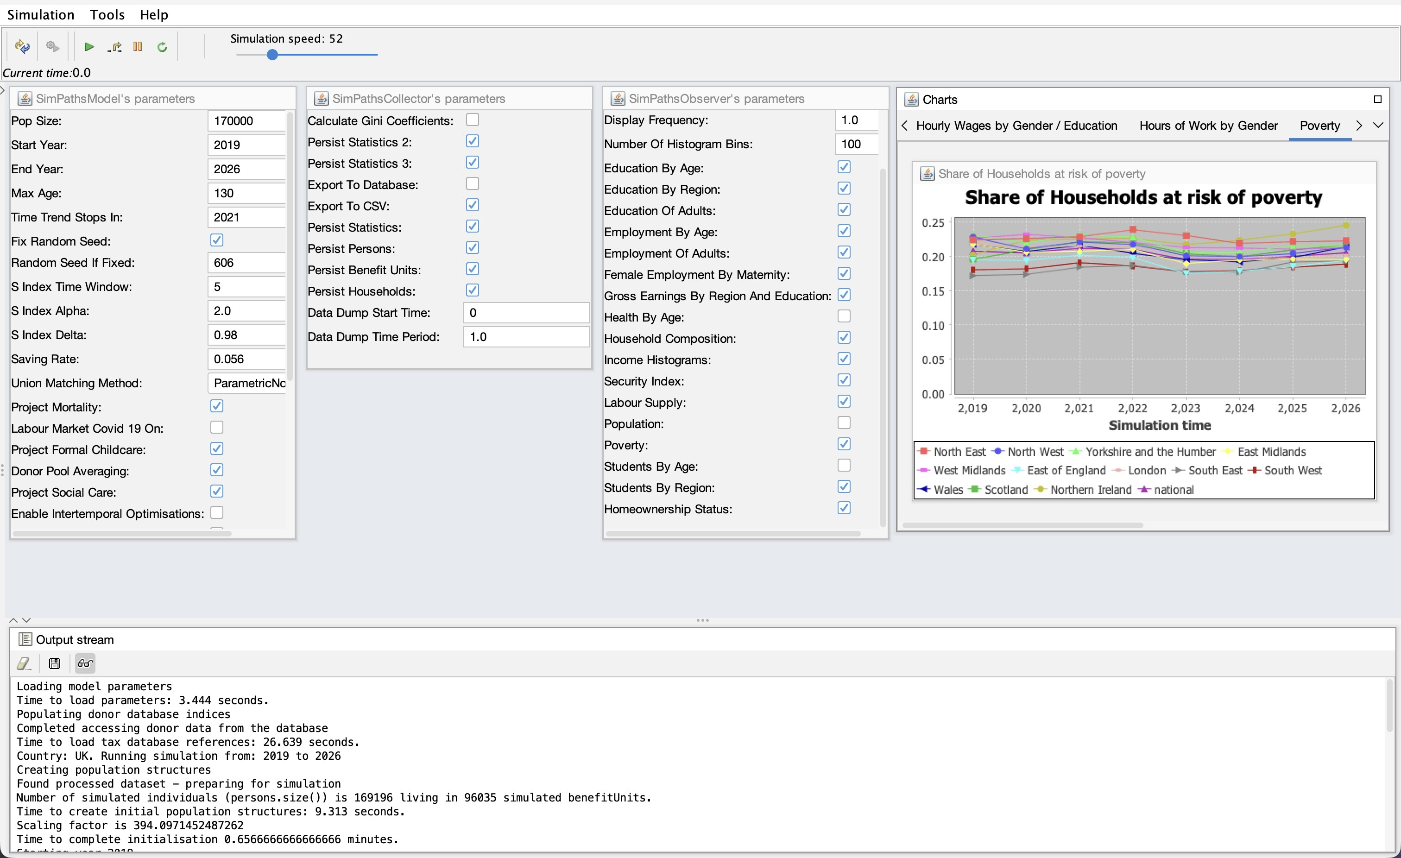Screen dimensions: 1401x858
Task: Check the Population observer checkbox
Action: pyautogui.click(x=844, y=423)
